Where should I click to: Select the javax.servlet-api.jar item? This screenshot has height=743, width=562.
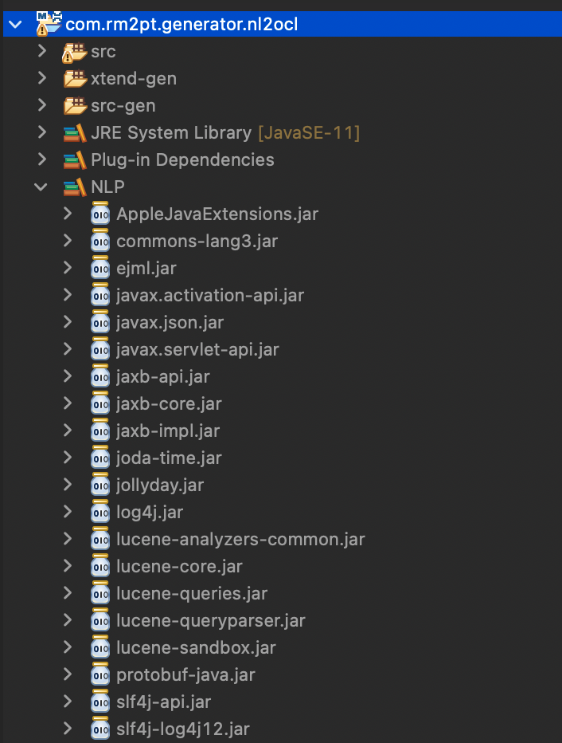tap(197, 350)
